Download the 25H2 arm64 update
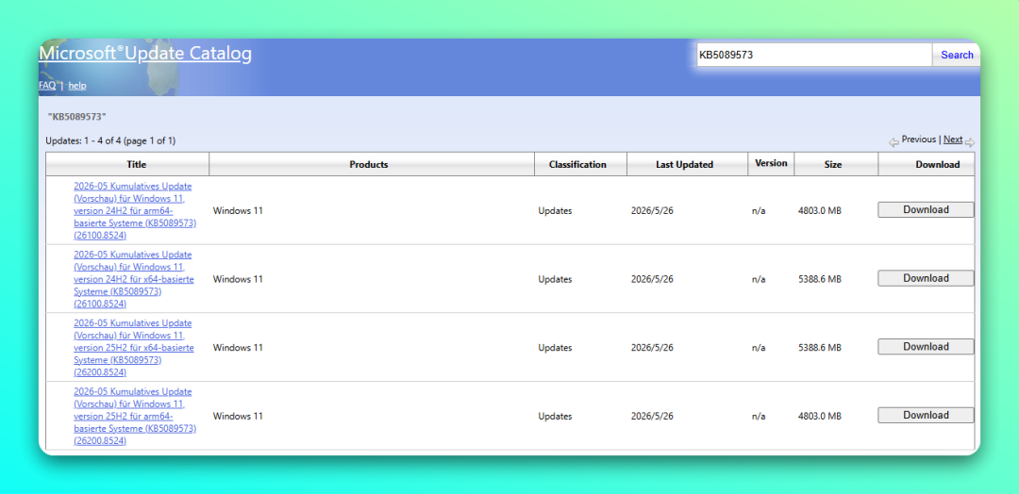Image resolution: width=1019 pixels, height=494 pixels. 926,416
